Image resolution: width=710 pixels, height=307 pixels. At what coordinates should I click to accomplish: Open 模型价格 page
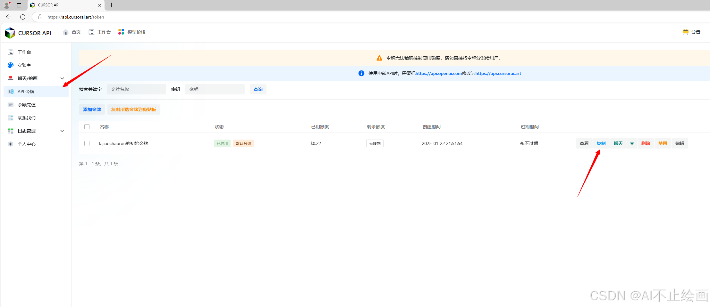pyautogui.click(x=136, y=32)
